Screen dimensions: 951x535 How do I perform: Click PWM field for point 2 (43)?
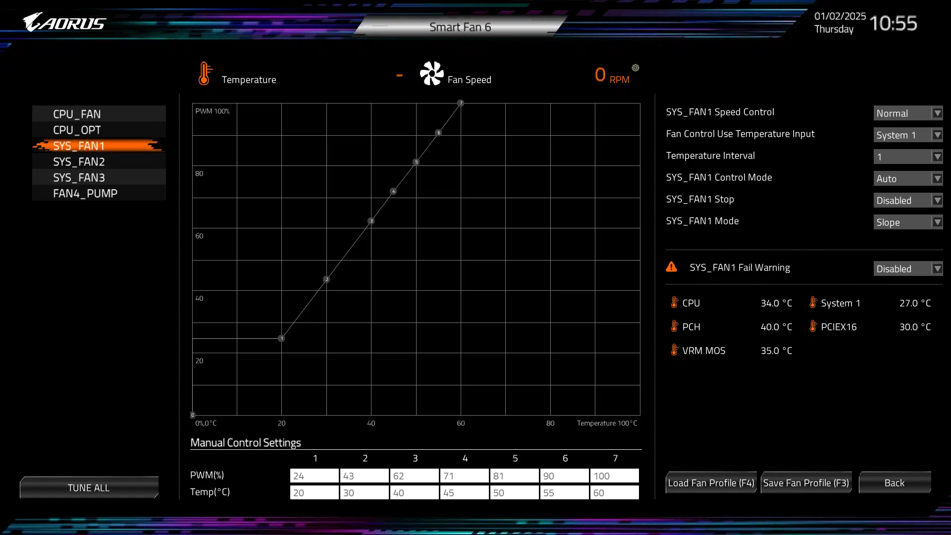pyautogui.click(x=365, y=476)
